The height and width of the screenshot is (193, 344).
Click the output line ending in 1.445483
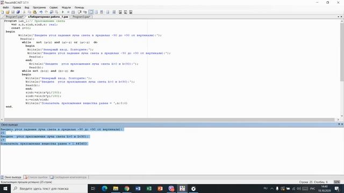coord(44,144)
